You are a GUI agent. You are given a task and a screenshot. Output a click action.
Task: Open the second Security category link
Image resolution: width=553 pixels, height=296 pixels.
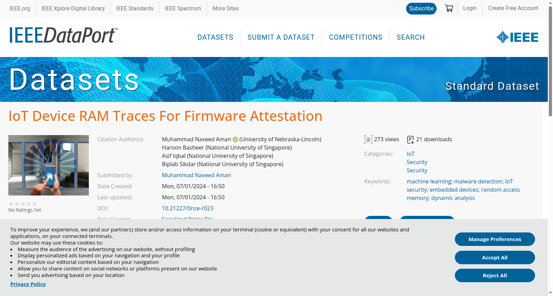tap(417, 170)
